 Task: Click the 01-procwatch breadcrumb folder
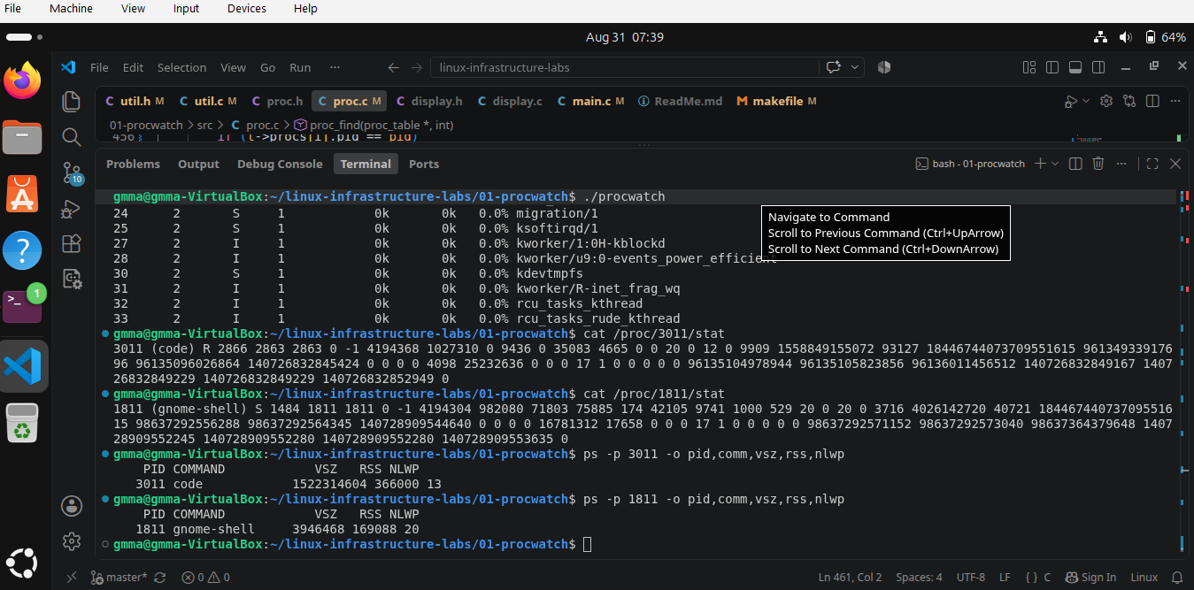(x=146, y=126)
